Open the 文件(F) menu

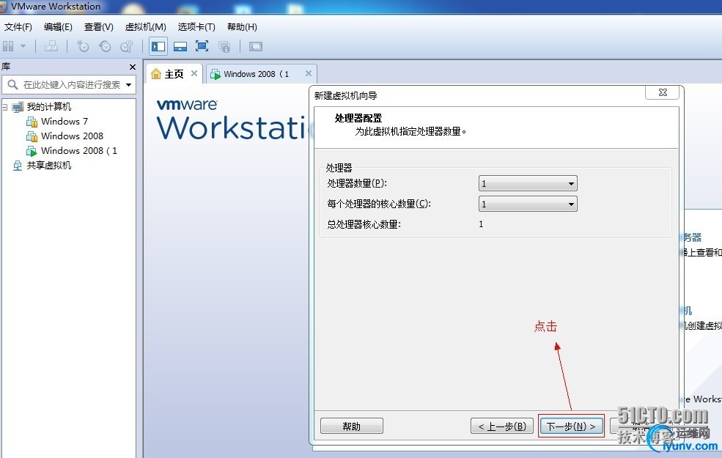pos(18,26)
